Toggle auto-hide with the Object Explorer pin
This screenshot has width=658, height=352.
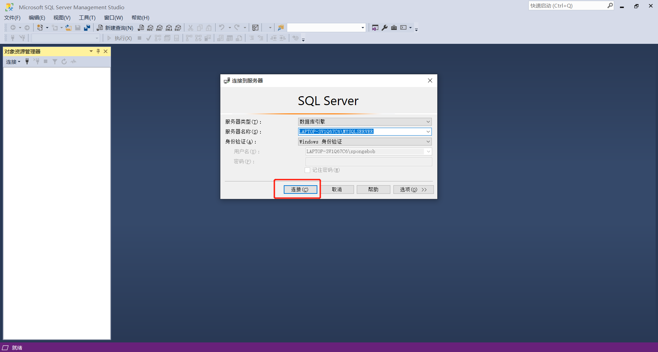[x=98, y=51]
